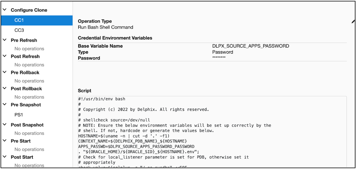Collapse the Post Refresh section
356x169 pixels.
[4, 54]
